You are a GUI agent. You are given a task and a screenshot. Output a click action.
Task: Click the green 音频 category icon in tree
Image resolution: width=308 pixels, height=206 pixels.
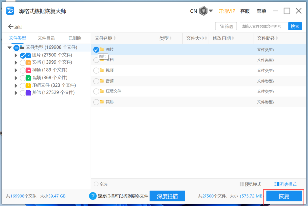click(29, 78)
